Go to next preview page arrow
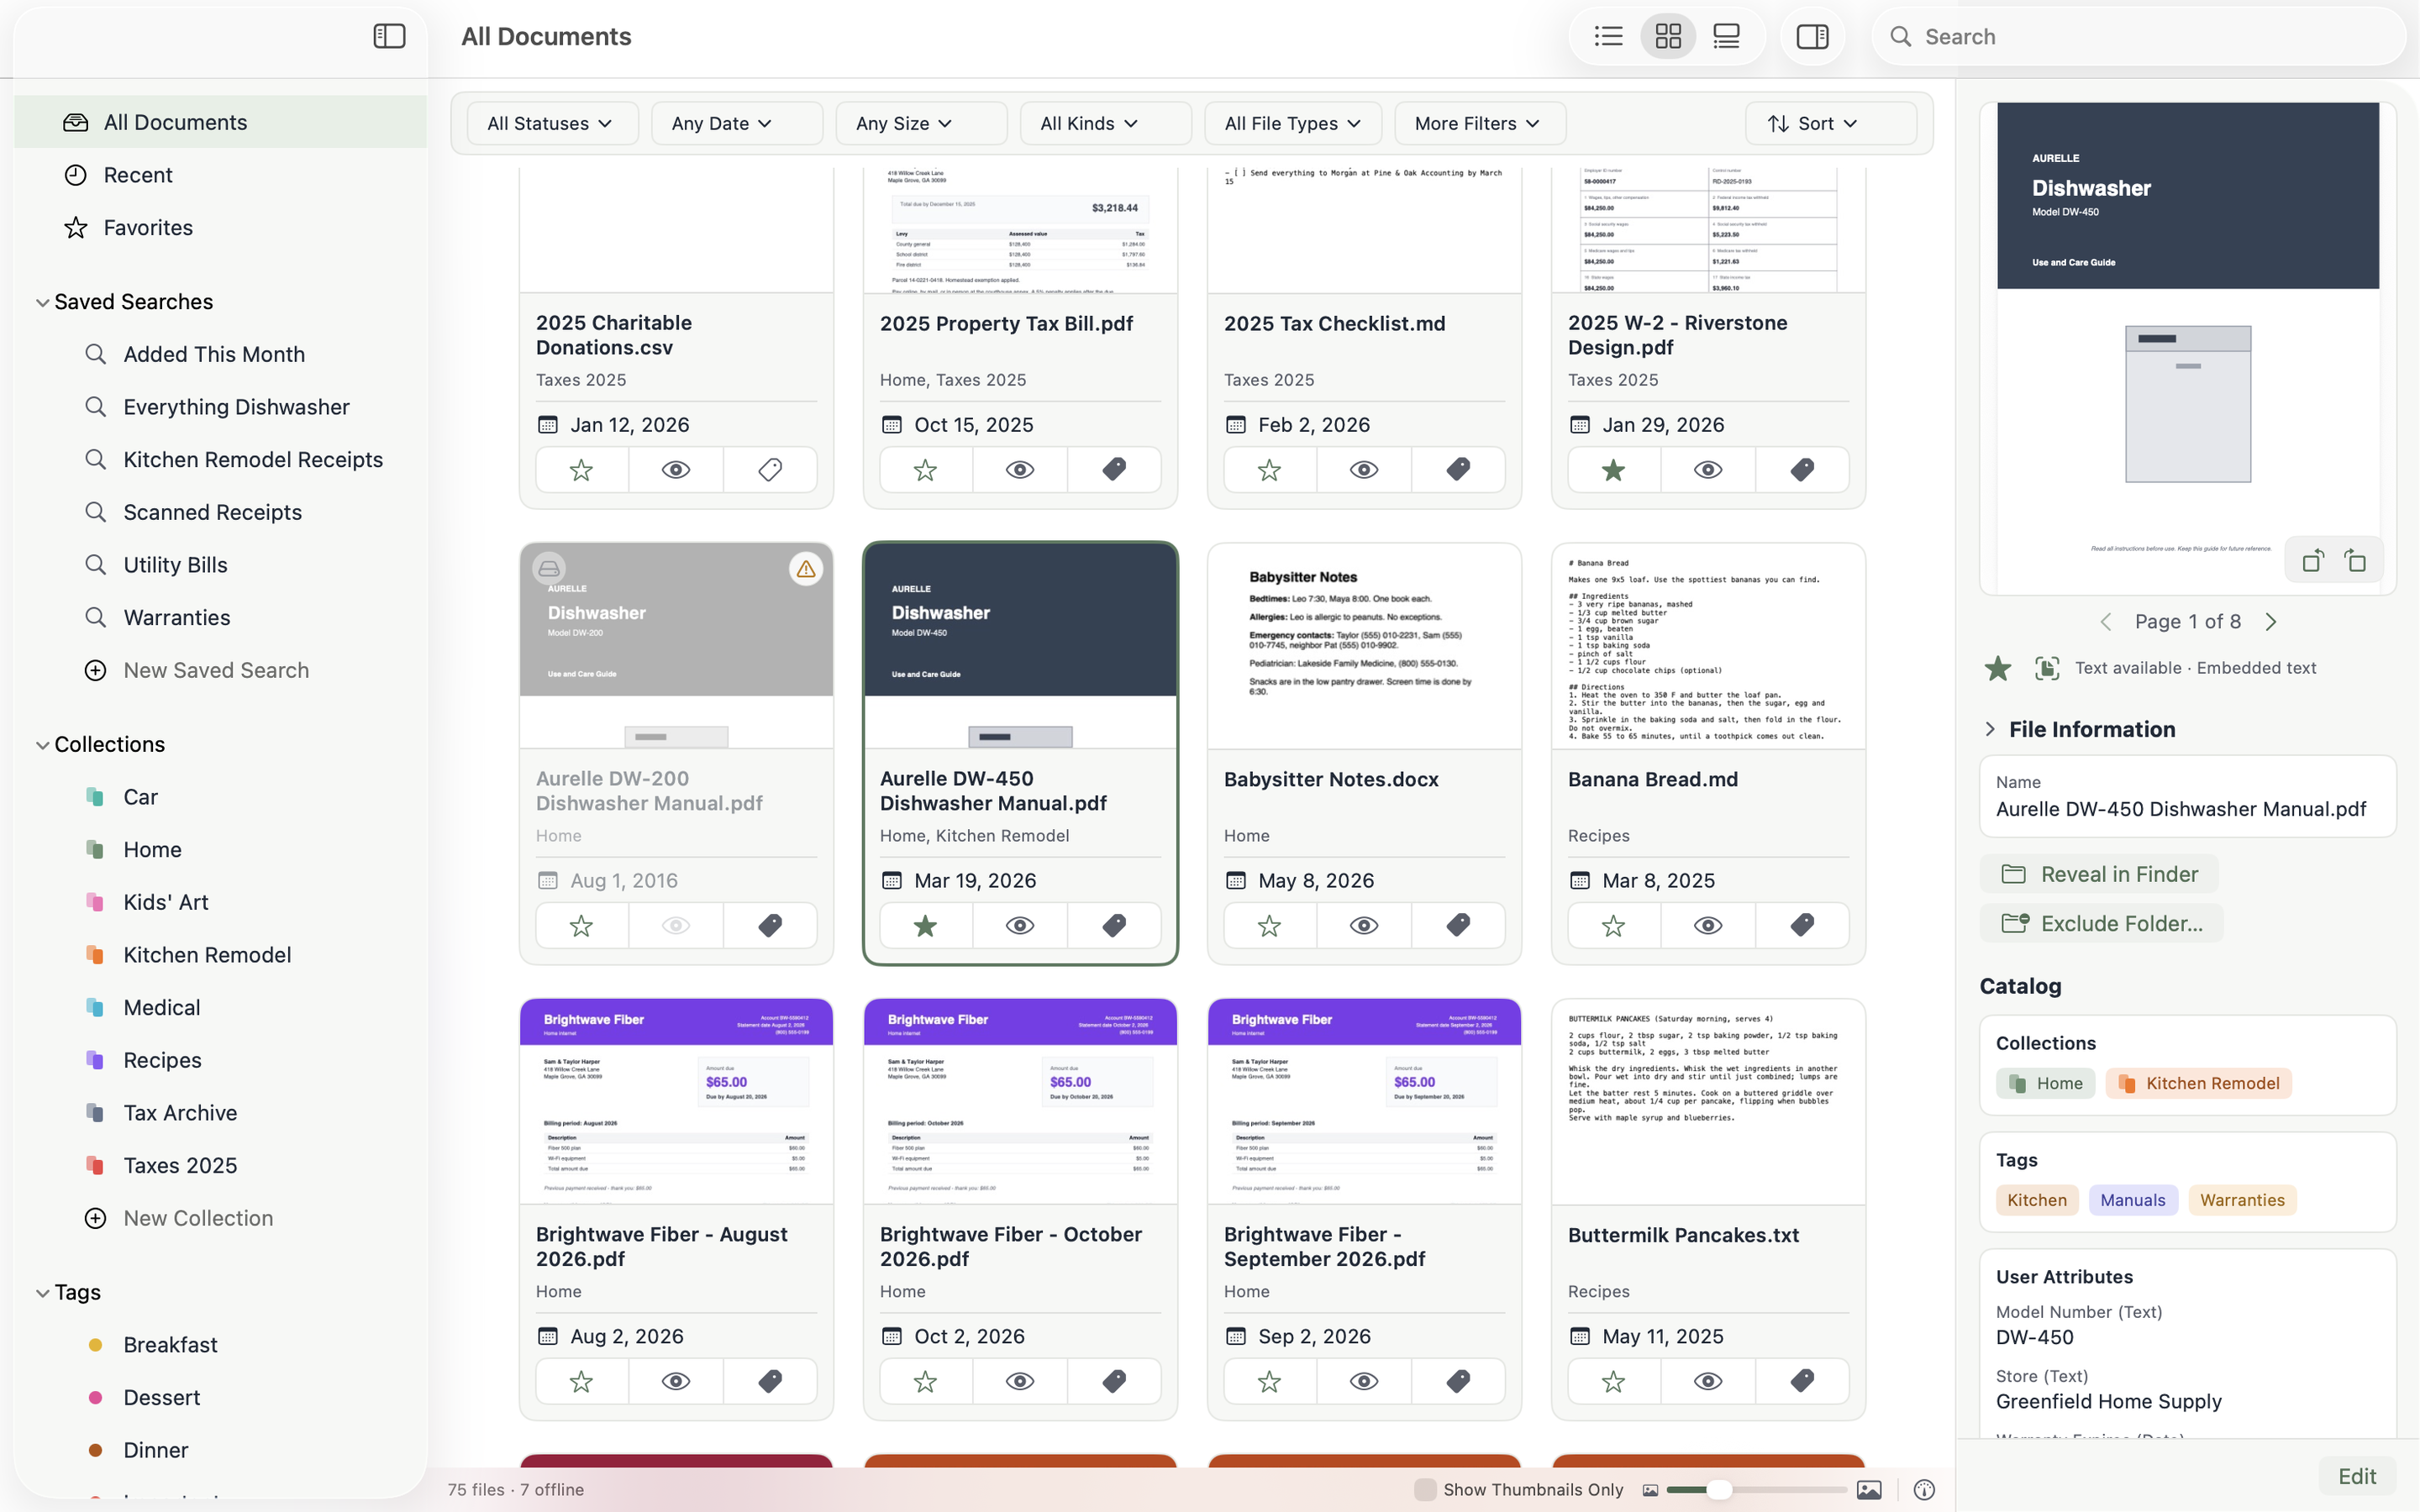 pos(2270,622)
